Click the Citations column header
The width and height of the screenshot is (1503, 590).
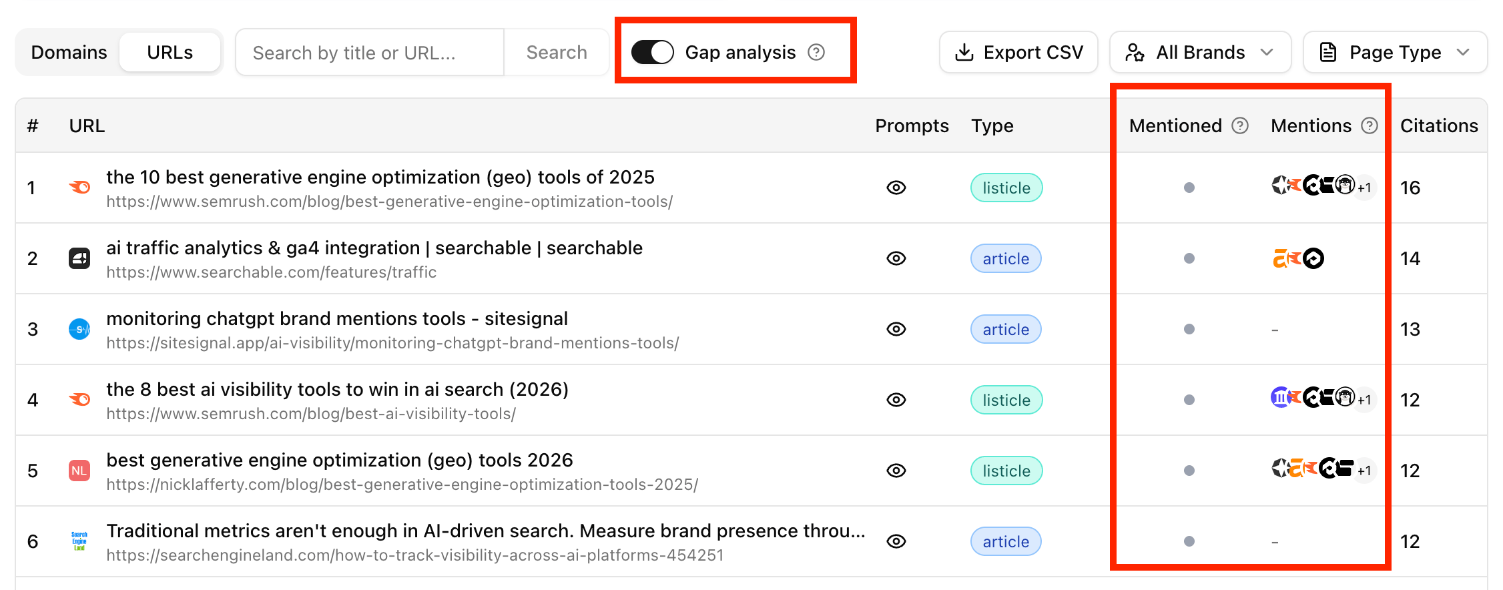click(x=1439, y=125)
